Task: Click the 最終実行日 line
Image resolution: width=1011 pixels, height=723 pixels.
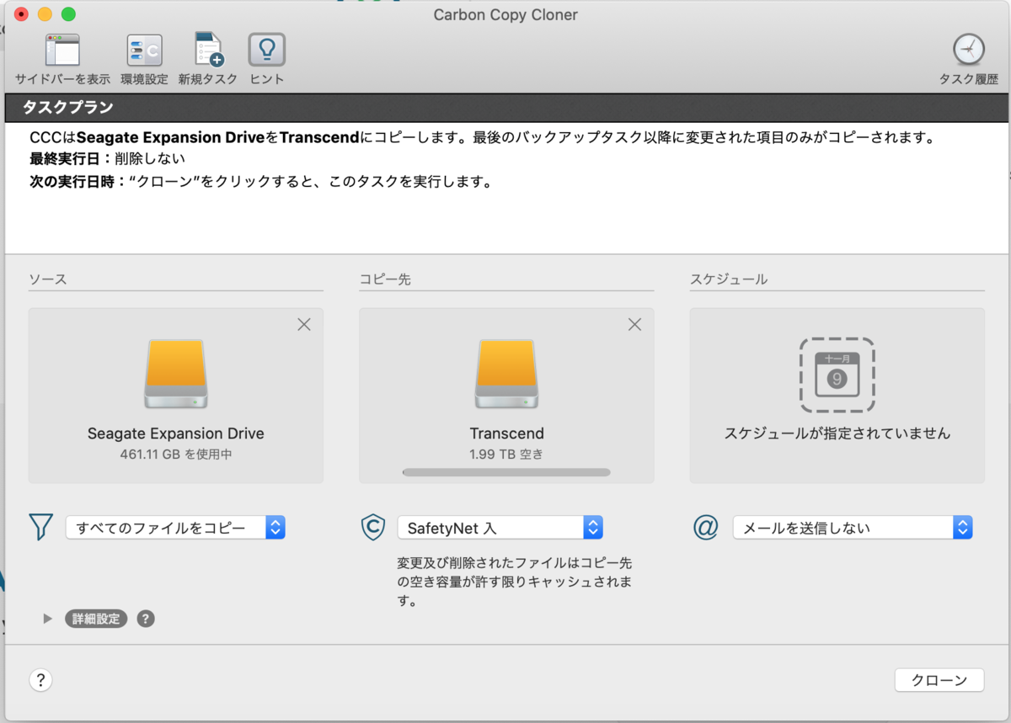Action: tap(107, 158)
